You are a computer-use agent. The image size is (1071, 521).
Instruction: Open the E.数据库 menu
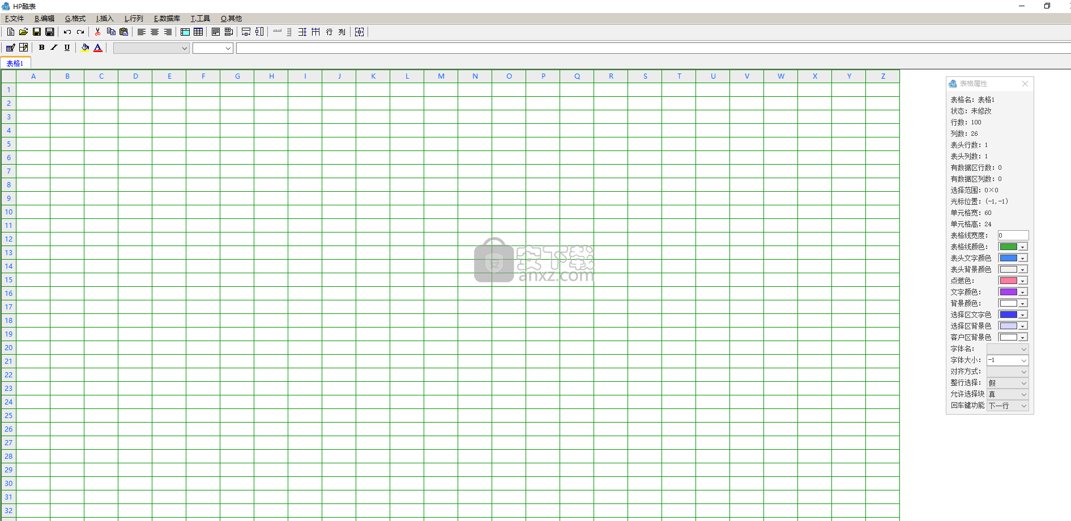pos(167,19)
